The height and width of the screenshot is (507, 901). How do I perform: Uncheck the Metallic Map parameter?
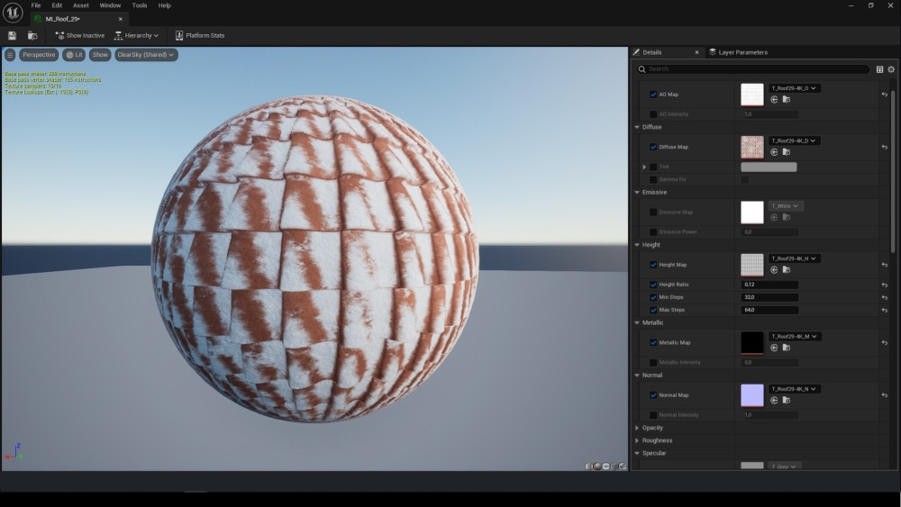point(653,343)
